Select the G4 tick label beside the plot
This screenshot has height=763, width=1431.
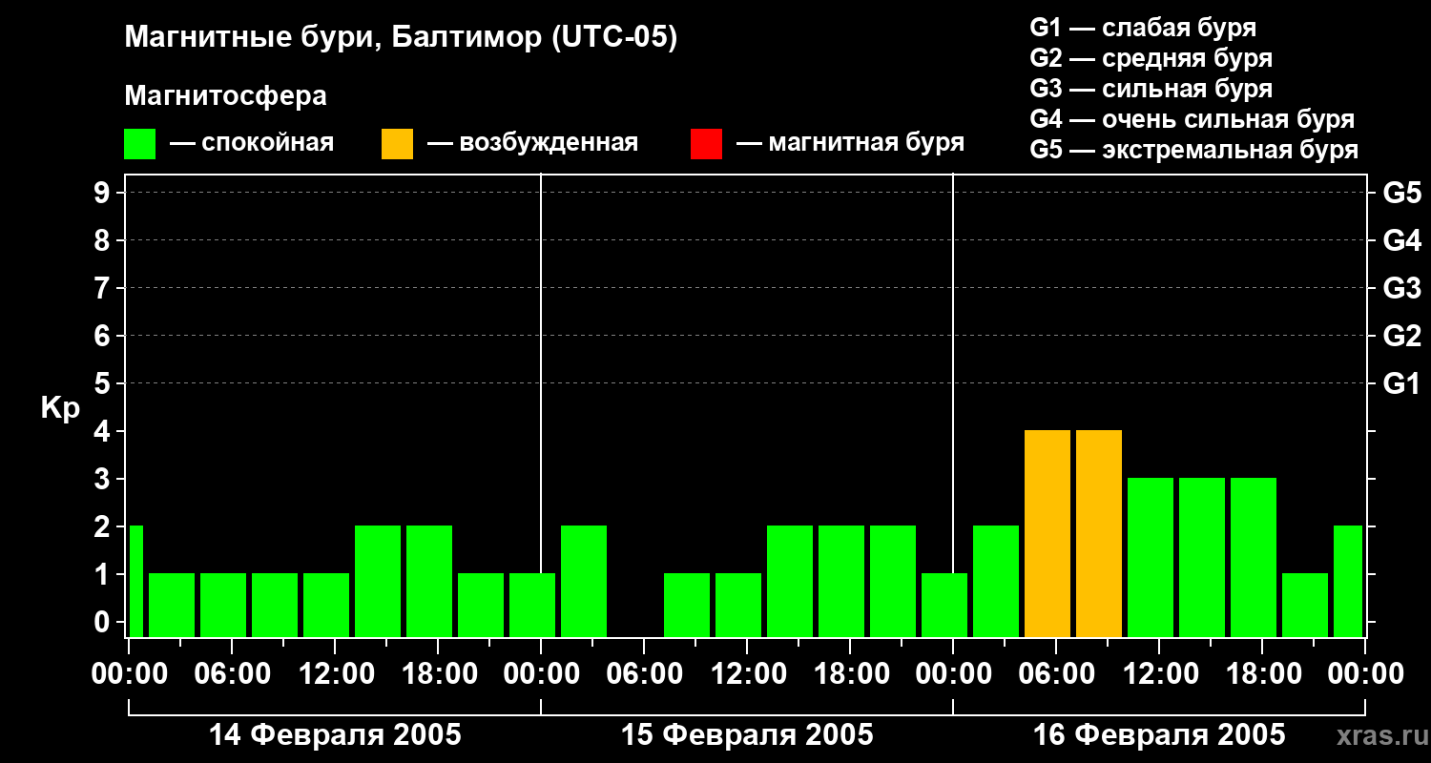point(1401,240)
